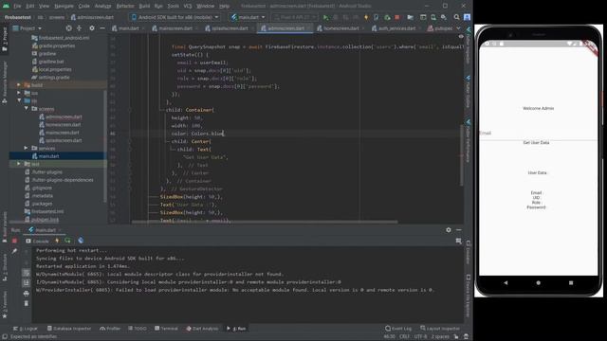Viewport: 607px width, 341px height.
Task: Click the clear all trash icon in console
Action: click(x=26, y=303)
